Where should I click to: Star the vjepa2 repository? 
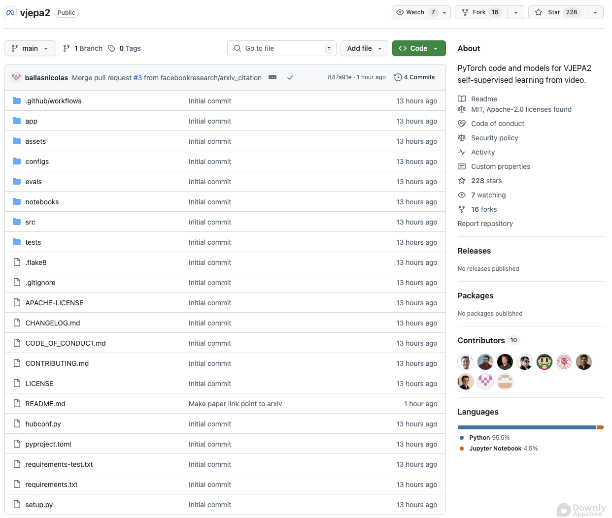point(557,12)
